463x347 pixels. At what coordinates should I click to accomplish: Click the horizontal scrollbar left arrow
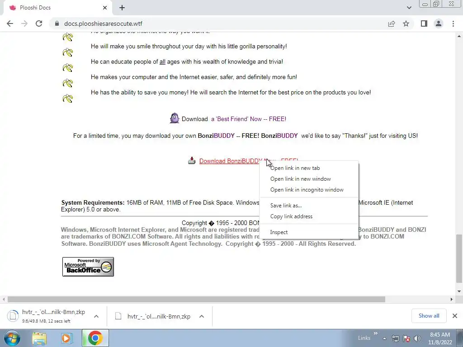click(3, 299)
